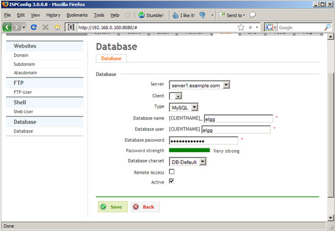This screenshot has height=231, width=335.
Task: Click the stop loading X icon
Action: [45, 27]
